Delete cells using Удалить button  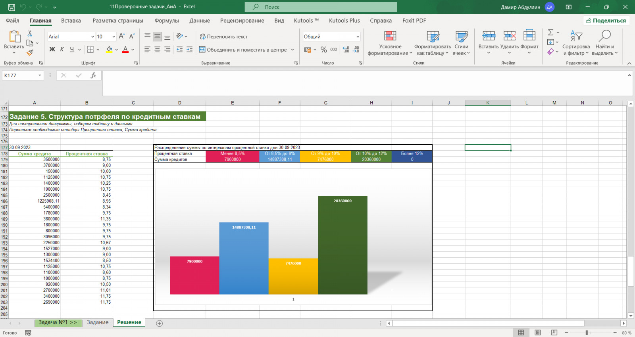[x=510, y=42]
